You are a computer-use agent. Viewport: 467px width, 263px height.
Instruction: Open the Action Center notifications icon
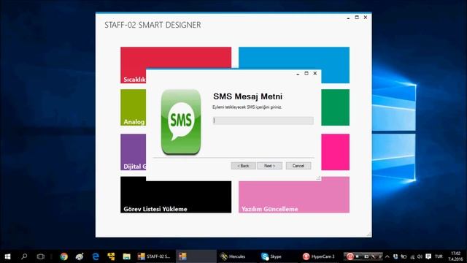428,256
